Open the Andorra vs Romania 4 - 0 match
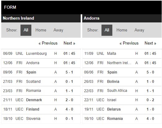Screen dimensions: 162x128 coord(122,119)
